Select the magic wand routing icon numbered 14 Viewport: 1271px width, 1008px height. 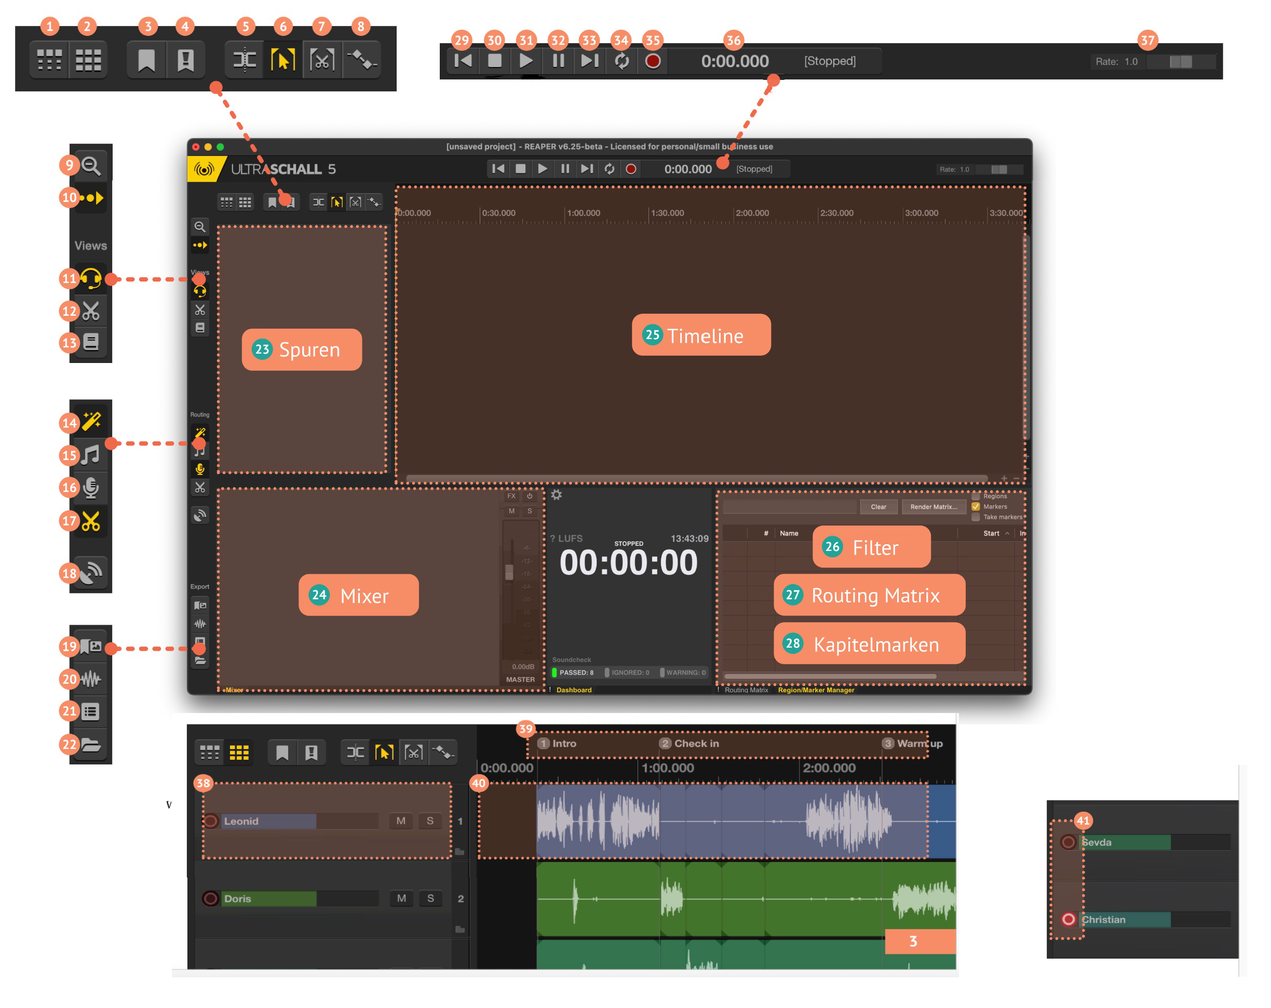click(x=91, y=422)
